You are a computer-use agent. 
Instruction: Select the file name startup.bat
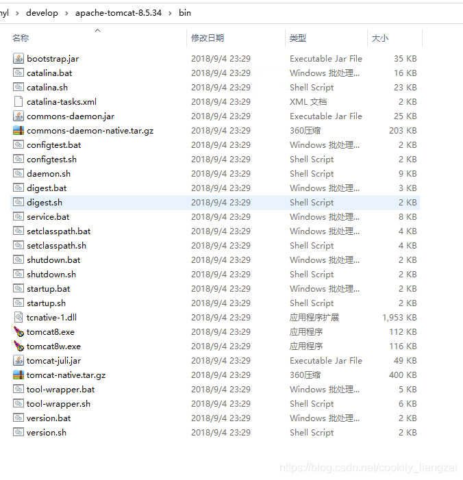coord(49,289)
